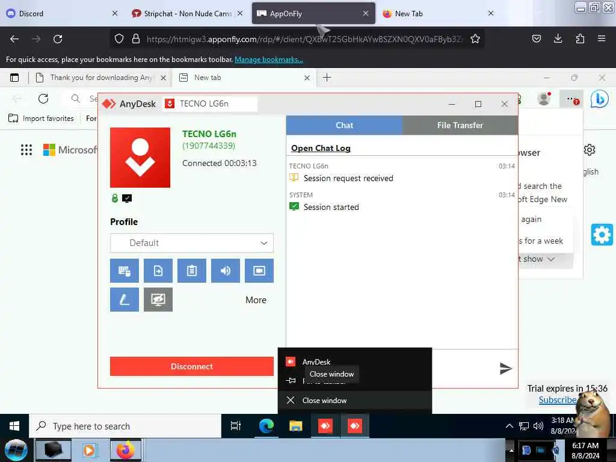Click the remote Windows Start button

point(14,426)
